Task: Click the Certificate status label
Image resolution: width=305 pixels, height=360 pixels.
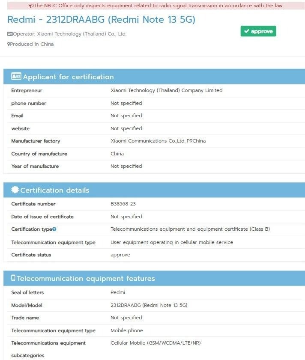Action: pos(31,255)
